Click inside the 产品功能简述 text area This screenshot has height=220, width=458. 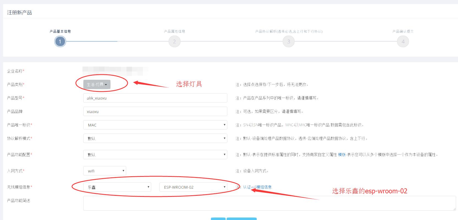click(x=269, y=203)
